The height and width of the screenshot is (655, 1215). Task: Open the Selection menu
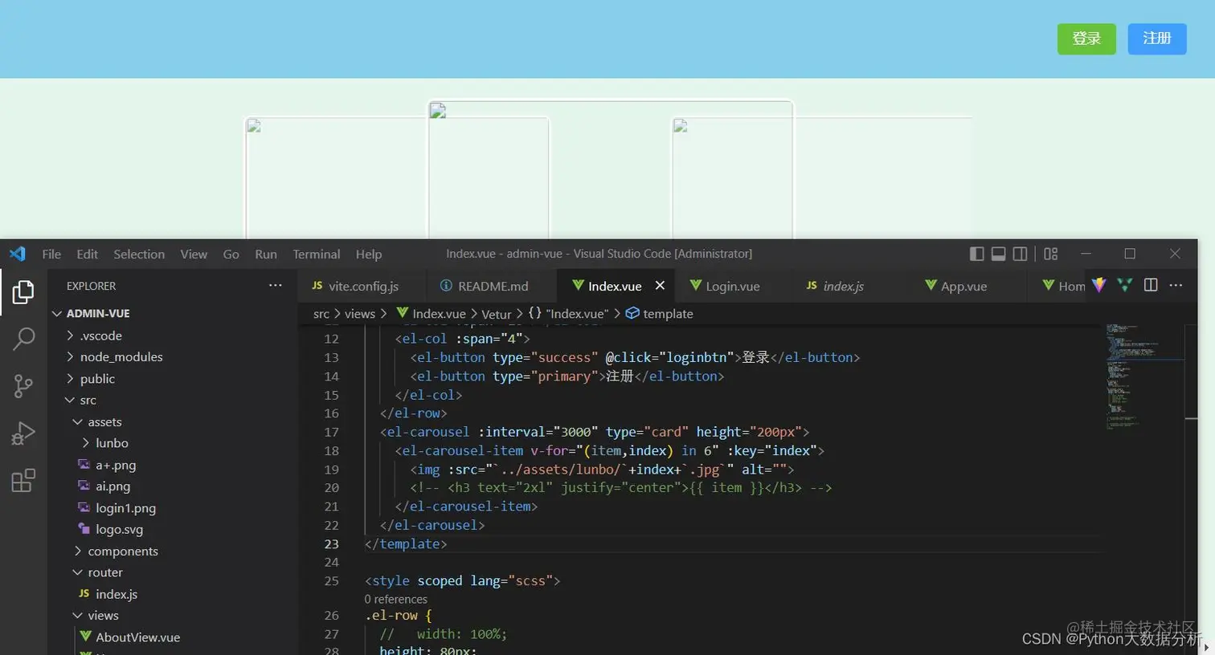(139, 254)
